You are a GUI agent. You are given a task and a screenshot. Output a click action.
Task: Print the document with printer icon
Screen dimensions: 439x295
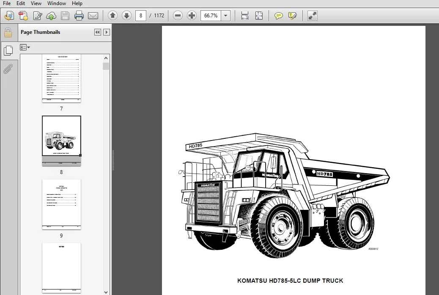click(x=79, y=16)
